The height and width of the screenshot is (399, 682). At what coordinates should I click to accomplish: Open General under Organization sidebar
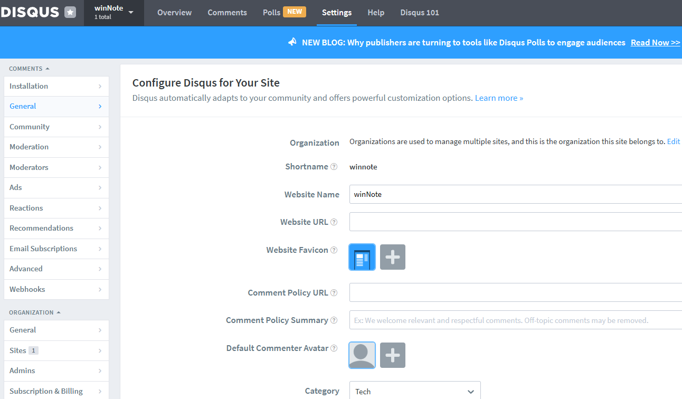point(56,330)
